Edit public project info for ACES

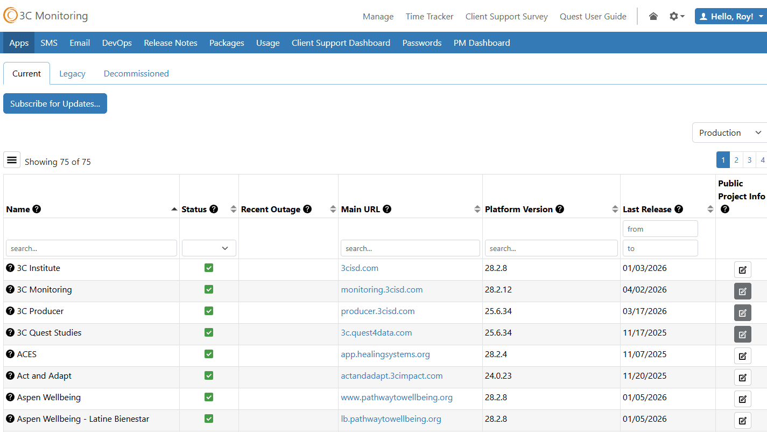[743, 356]
